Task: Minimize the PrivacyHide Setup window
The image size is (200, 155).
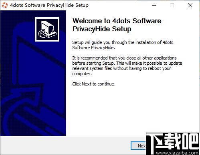Action: tap(154, 5)
